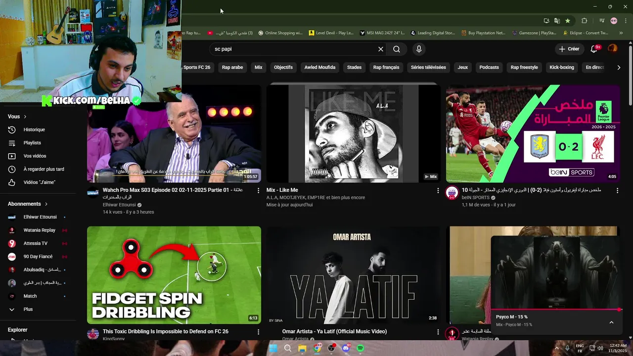Open the Attessia TV subscription

click(36, 243)
